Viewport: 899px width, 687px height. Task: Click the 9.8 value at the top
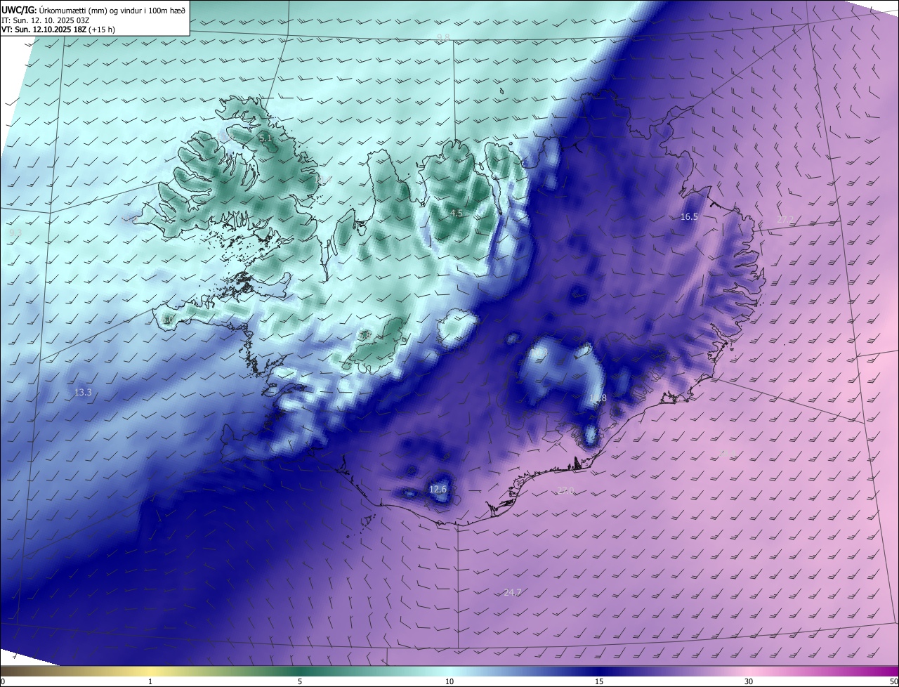click(443, 37)
